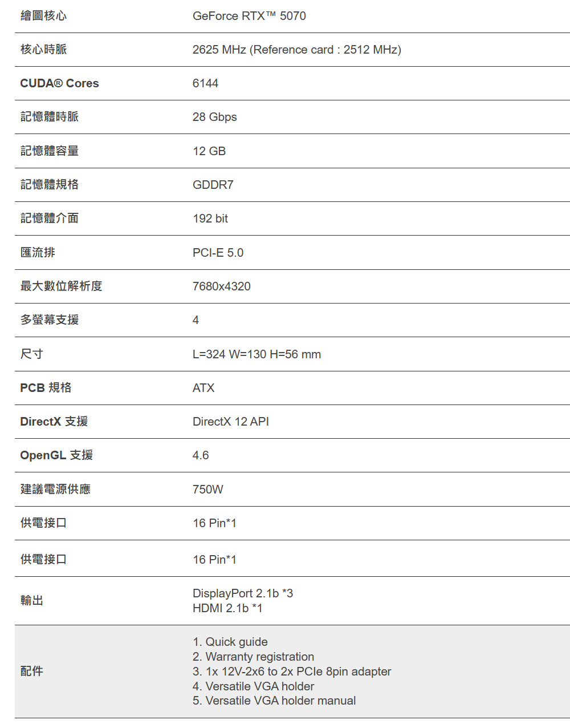Select the 12V-2x6 to PCIe adapter line
Screen dimensions: 570x728
292,672
